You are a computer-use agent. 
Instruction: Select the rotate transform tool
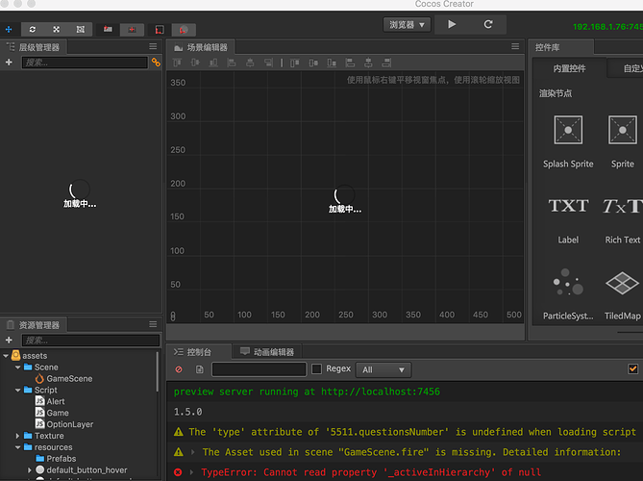click(33, 29)
